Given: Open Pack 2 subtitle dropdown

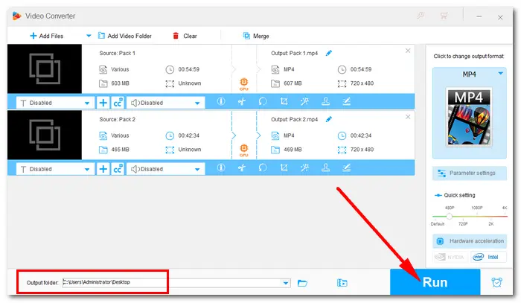Looking at the screenshot, I should tap(55, 169).
